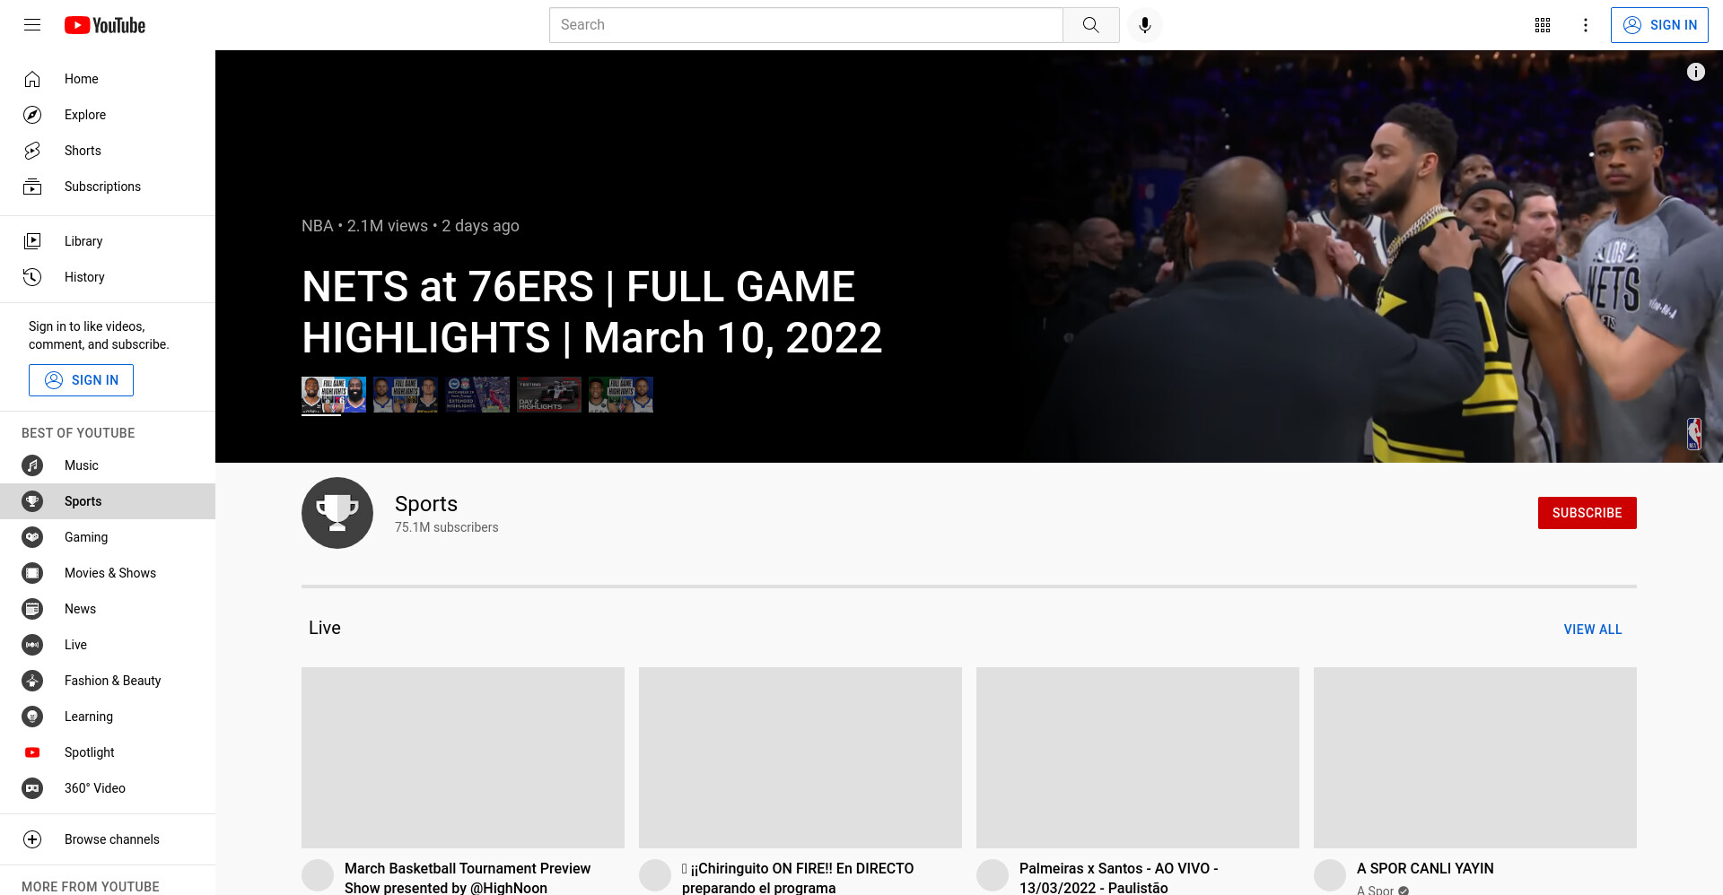Click SIGN IN button in sidebar
Image resolution: width=1723 pixels, height=895 pixels.
pos(81,380)
